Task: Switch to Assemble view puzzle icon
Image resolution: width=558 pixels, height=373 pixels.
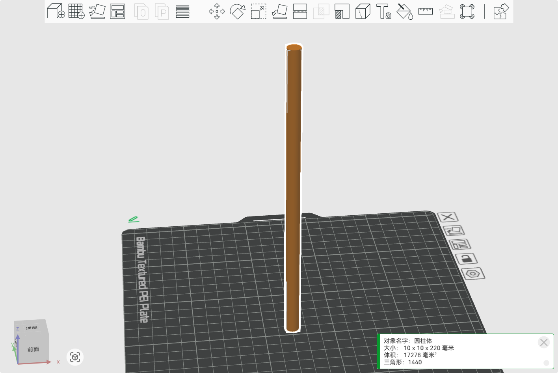Action: [x=501, y=11]
